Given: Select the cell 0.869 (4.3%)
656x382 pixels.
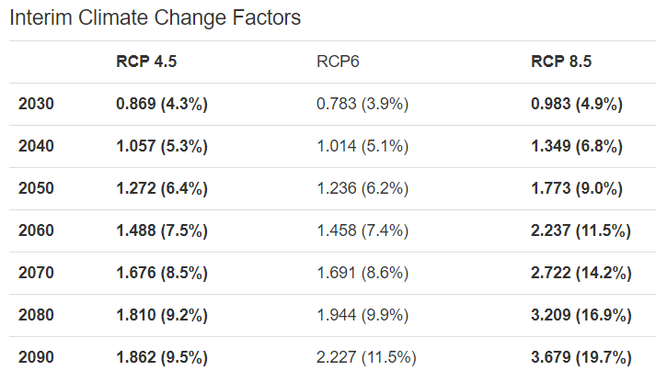Looking at the screenshot, I should tap(162, 104).
